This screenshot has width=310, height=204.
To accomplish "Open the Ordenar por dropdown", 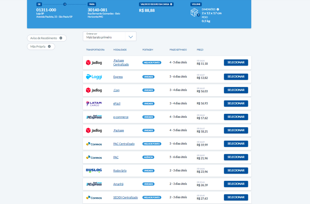I will [x=110, y=36].
